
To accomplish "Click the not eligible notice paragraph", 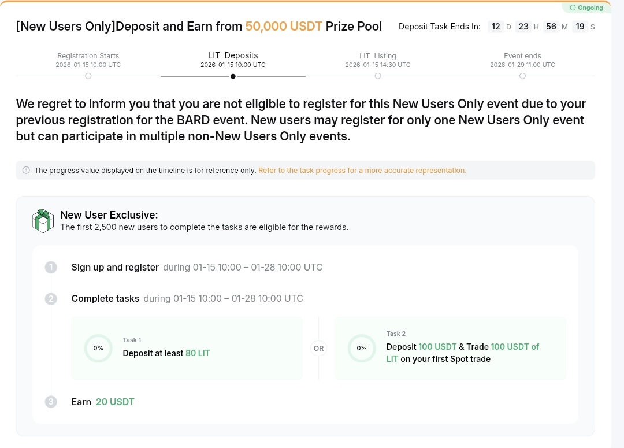I will pyautogui.click(x=301, y=120).
